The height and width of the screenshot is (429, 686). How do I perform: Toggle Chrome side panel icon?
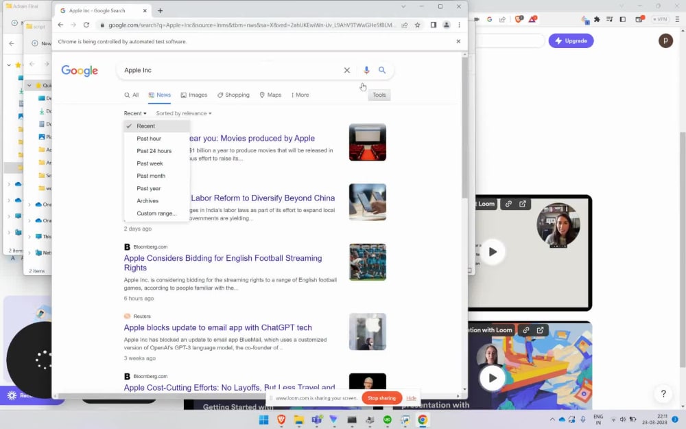(x=433, y=25)
